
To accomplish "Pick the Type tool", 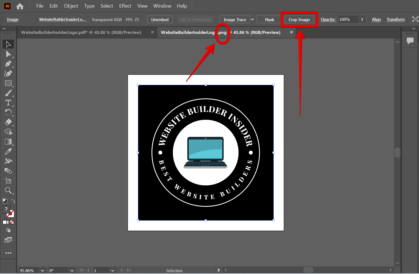I will click(x=8, y=103).
